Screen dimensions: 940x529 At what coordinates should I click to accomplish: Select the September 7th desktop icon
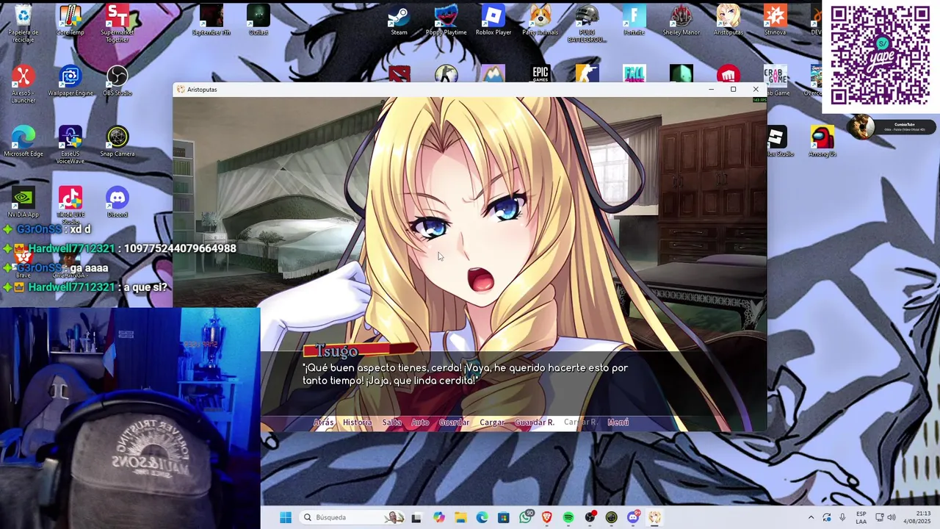click(x=211, y=20)
